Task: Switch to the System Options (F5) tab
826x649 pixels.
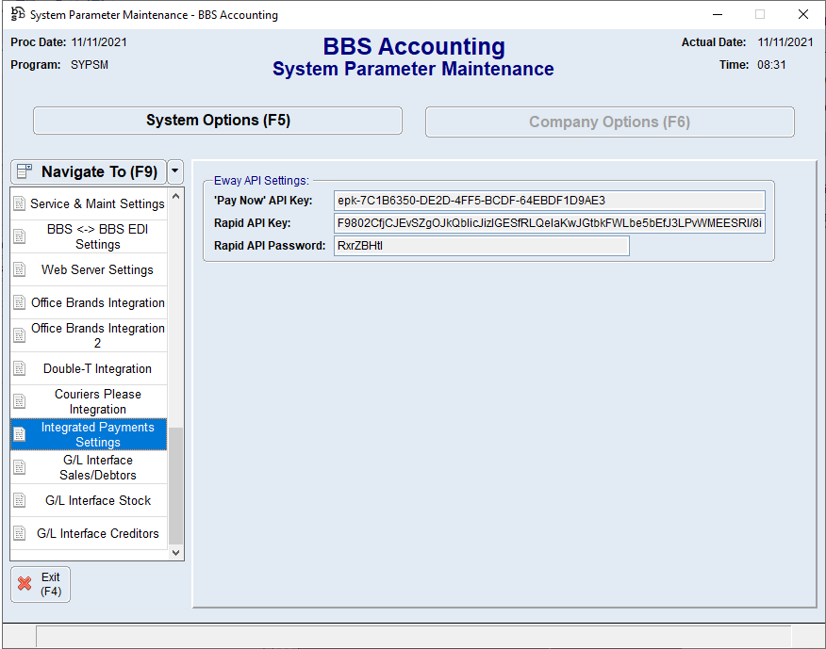Action: 218,121
